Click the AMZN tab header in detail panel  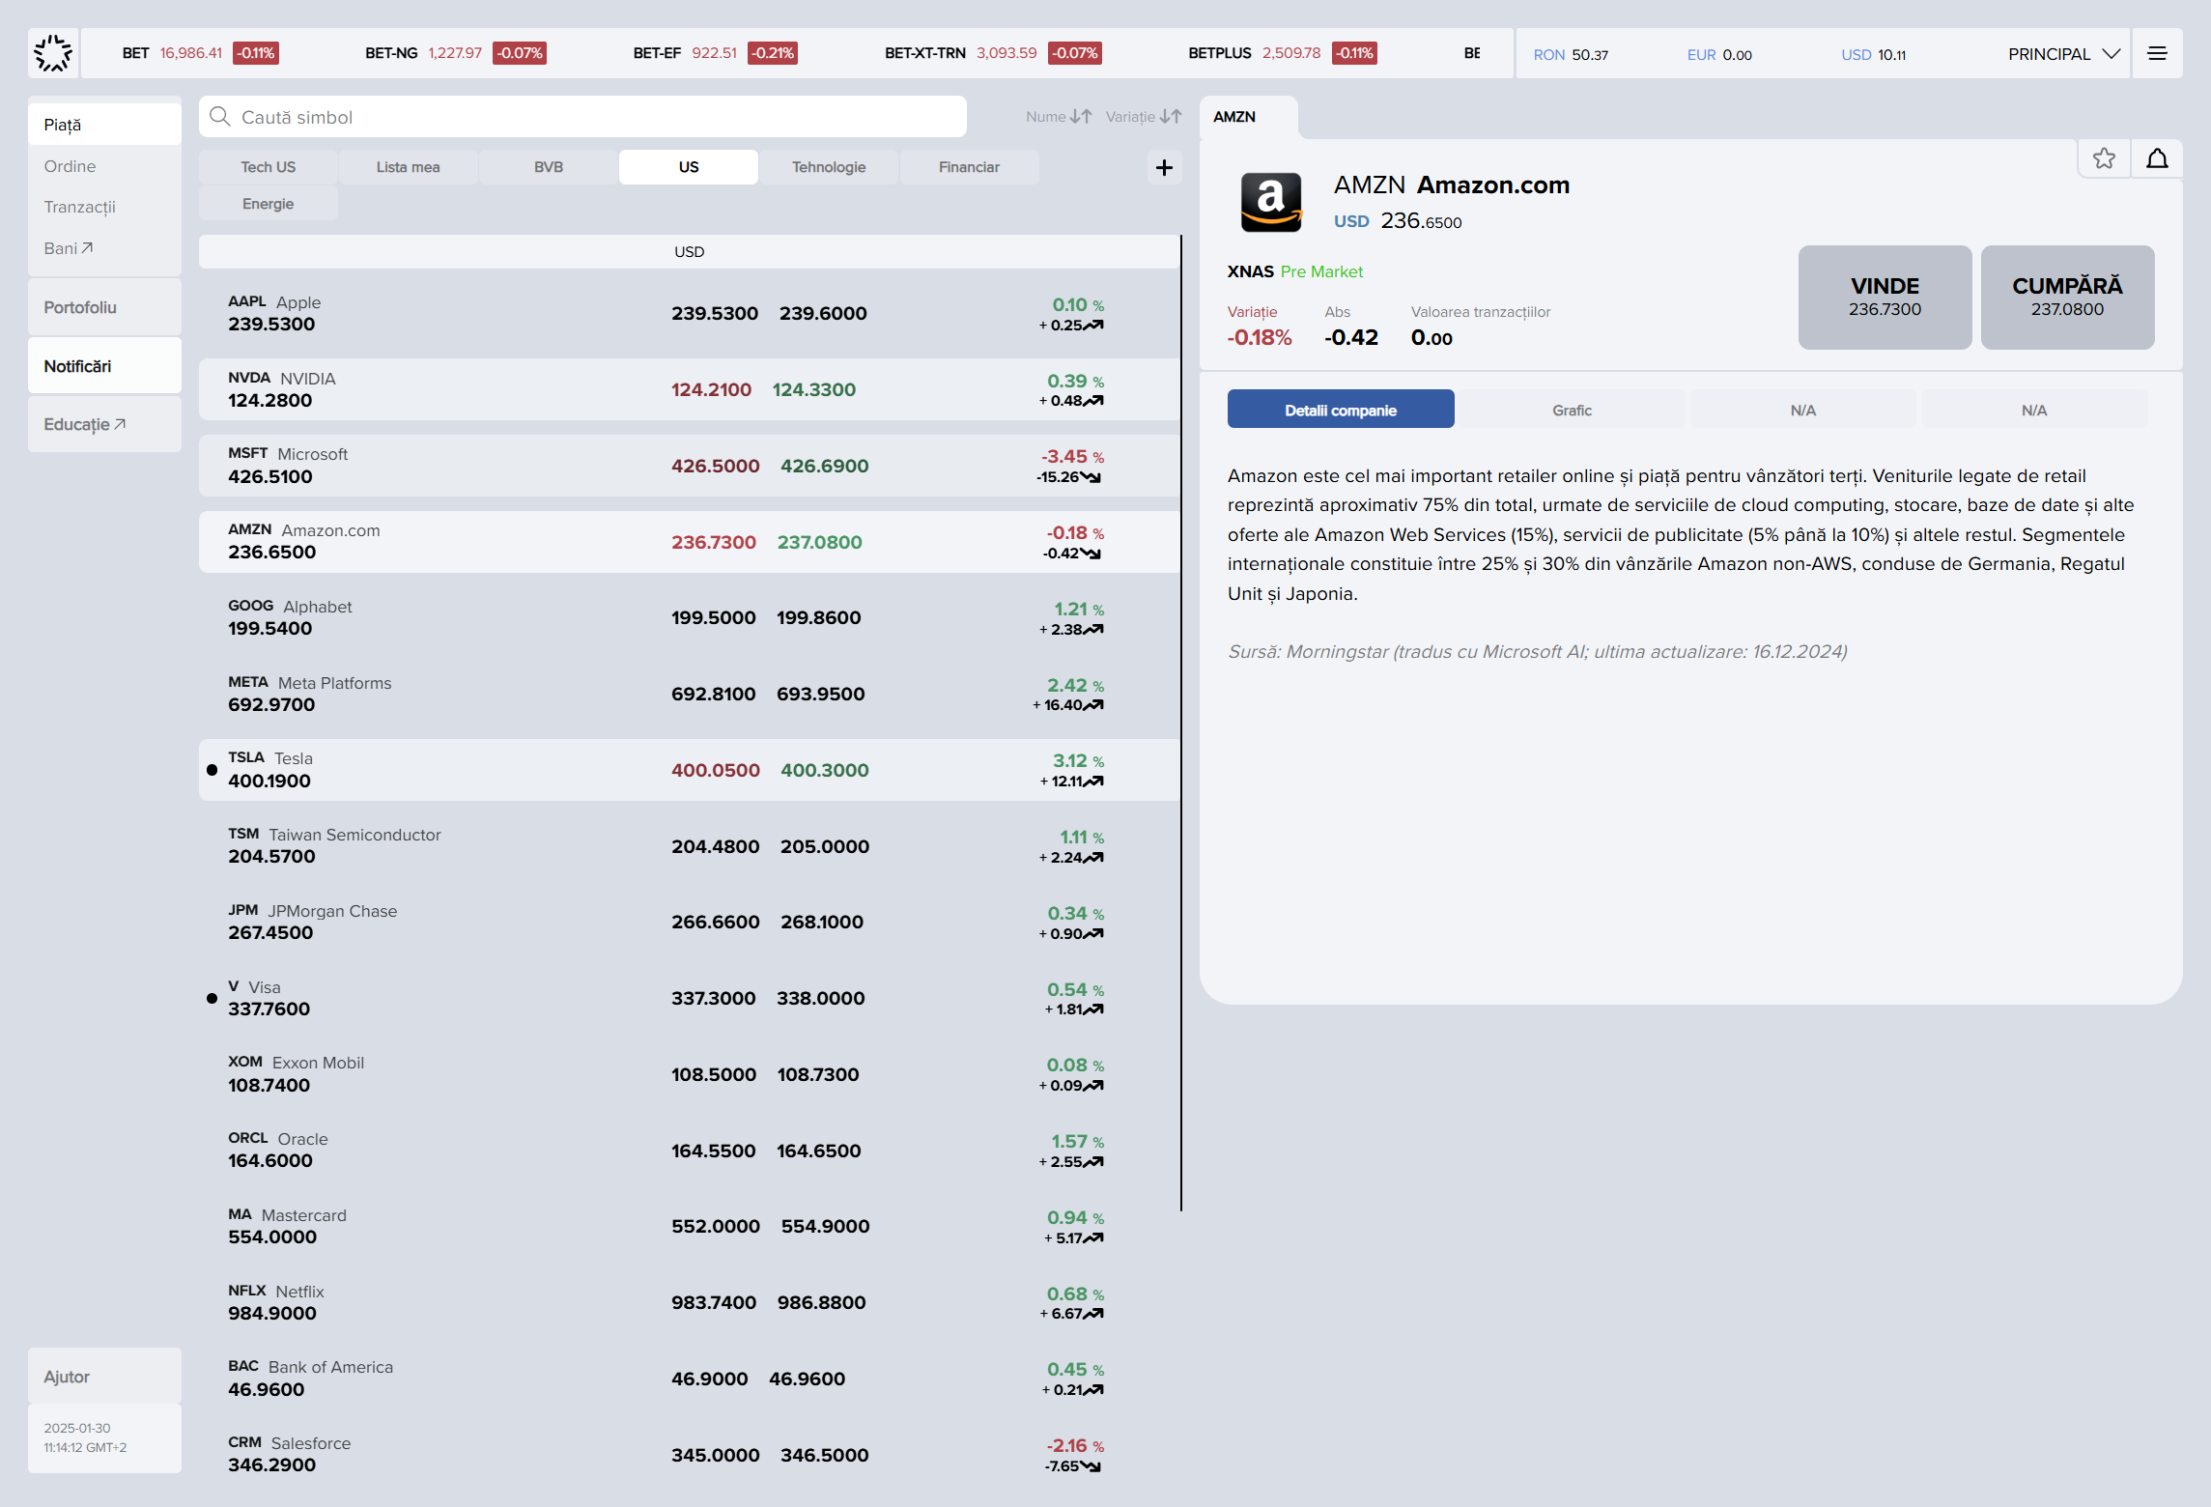(1247, 117)
